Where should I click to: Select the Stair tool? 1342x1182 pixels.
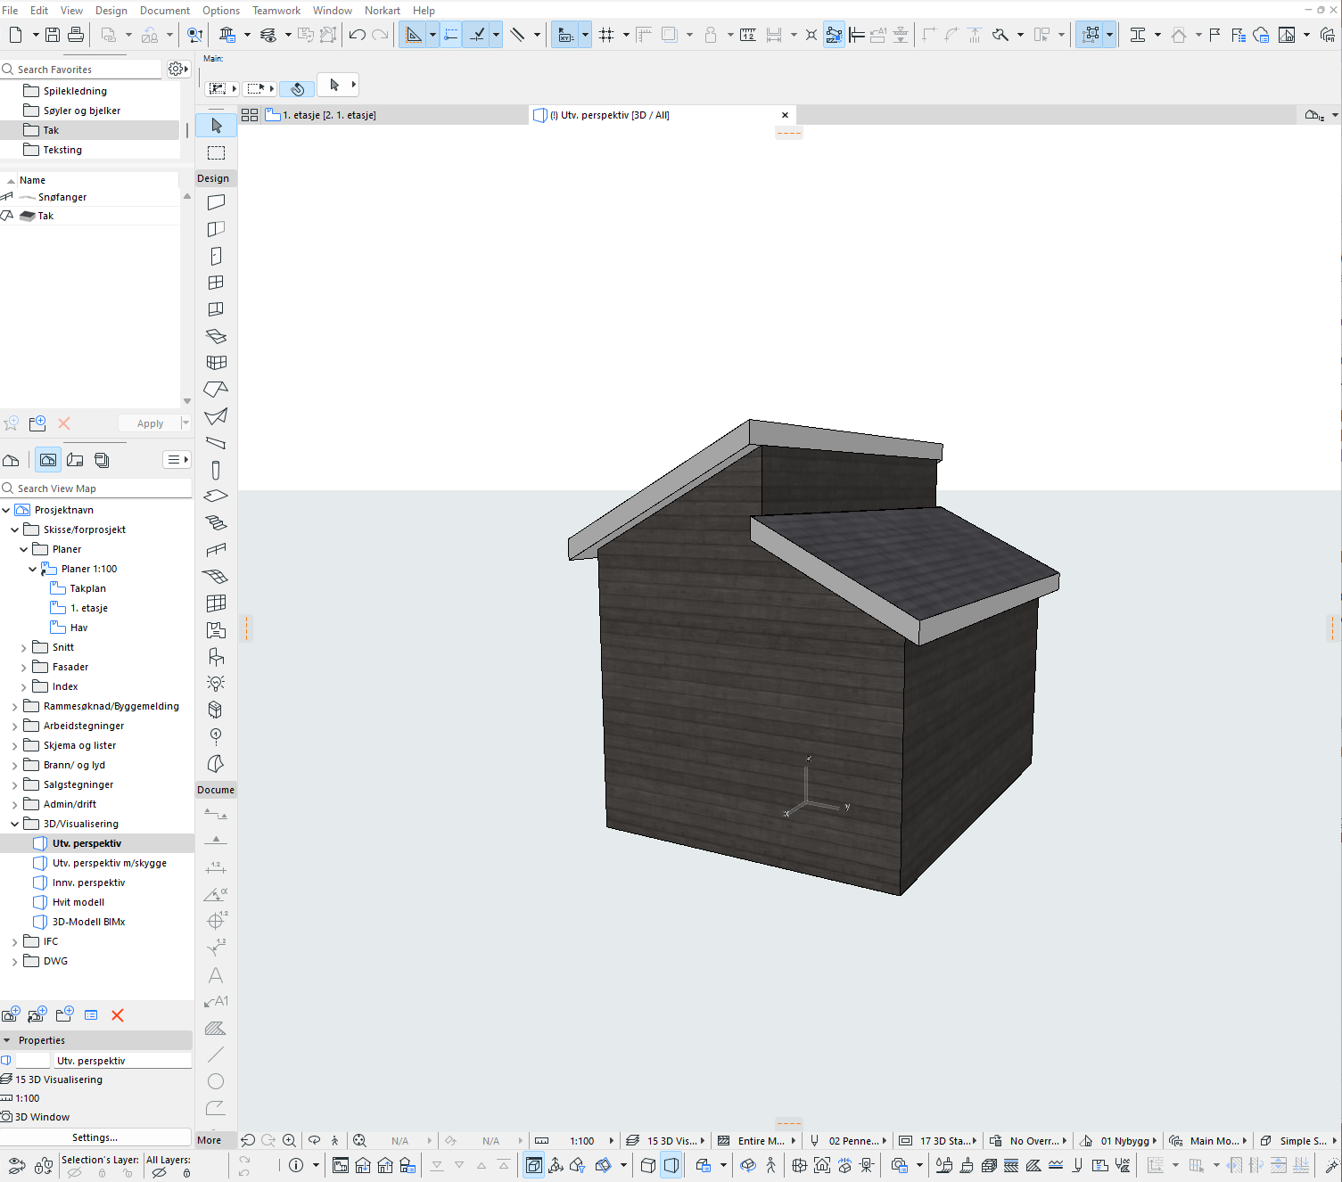216,523
